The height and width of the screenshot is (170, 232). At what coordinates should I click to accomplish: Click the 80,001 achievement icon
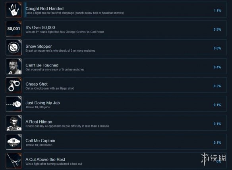click(14, 29)
